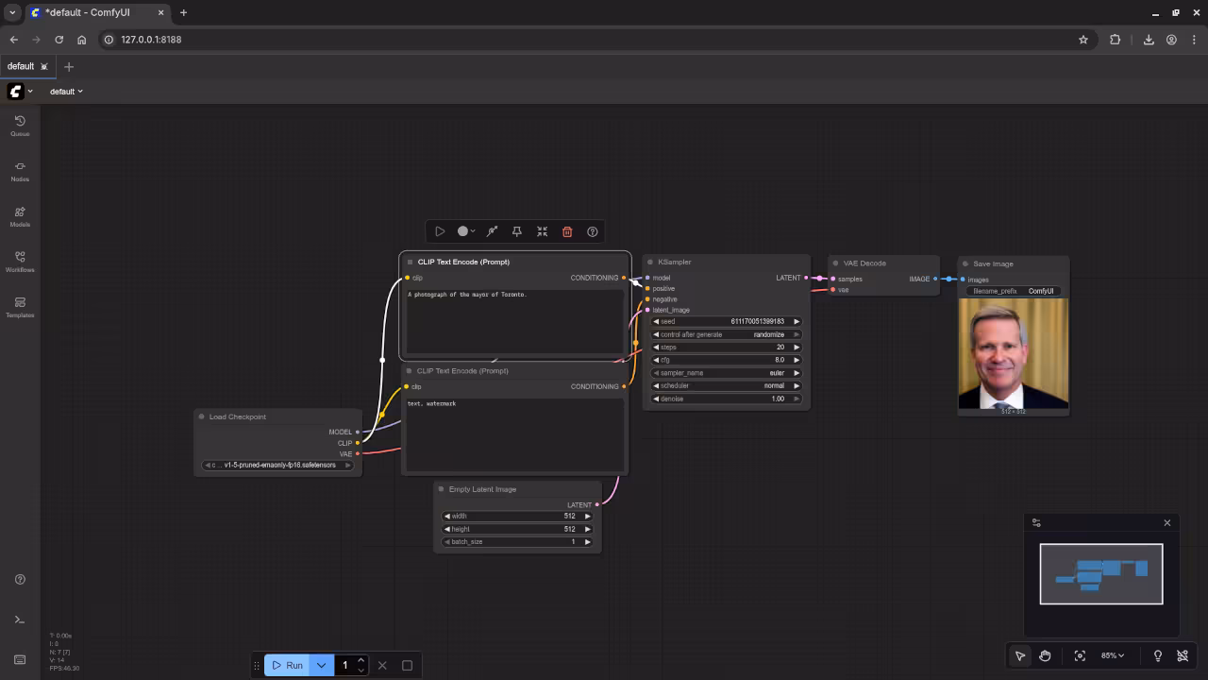This screenshot has height=680, width=1208.
Task: Pin the selected CLIP Text Encode node
Action: point(516,231)
